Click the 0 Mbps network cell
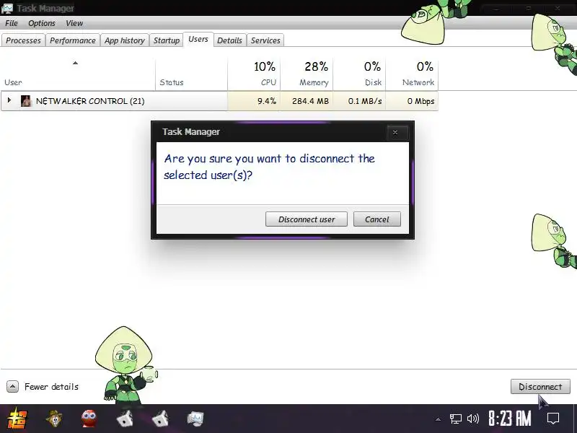Image resolution: width=577 pixels, height=433 pixels. 412,101
